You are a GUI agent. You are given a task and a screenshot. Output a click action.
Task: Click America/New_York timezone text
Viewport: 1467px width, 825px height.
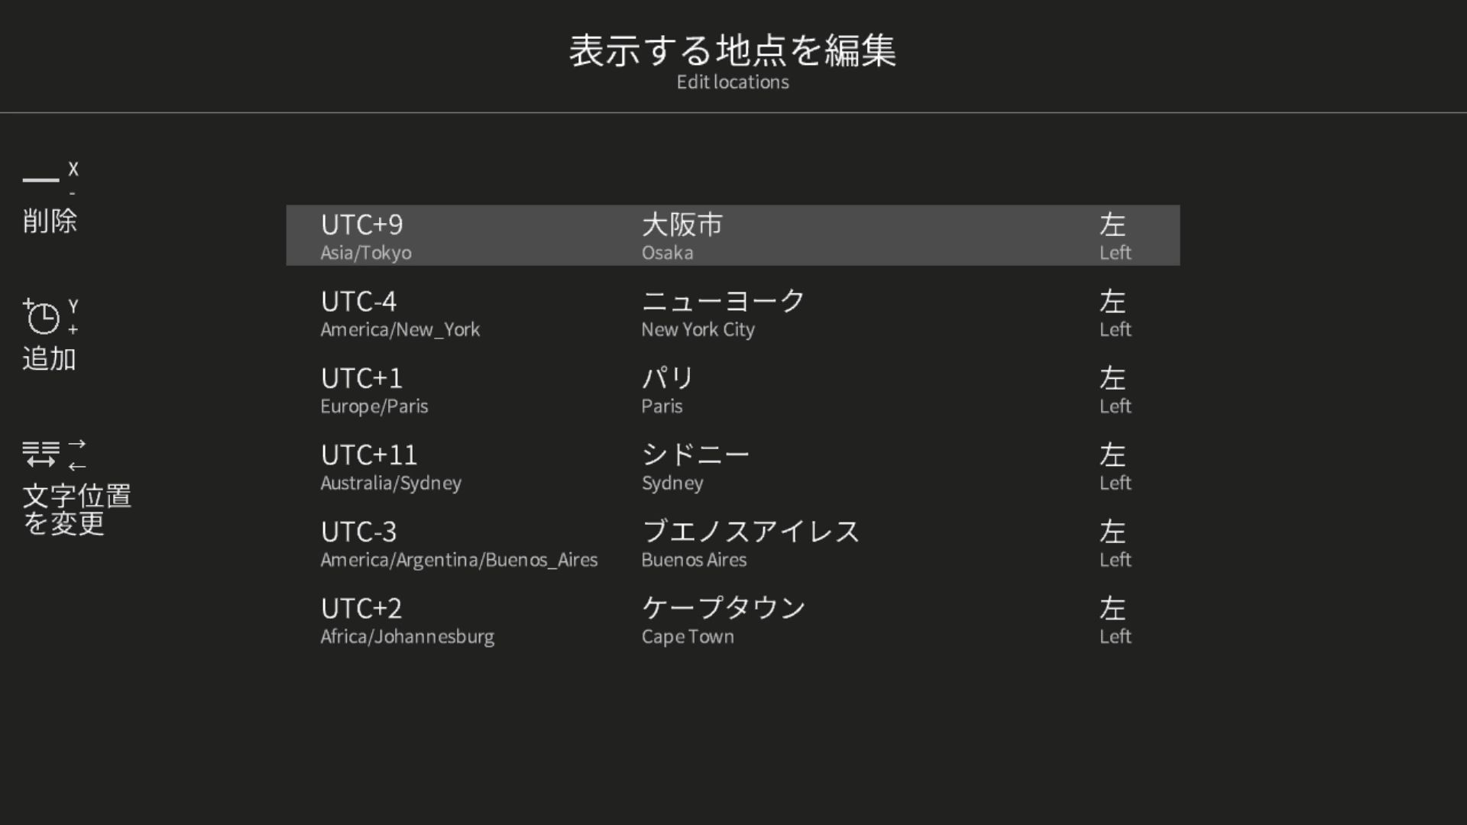[x=400, y=330]
